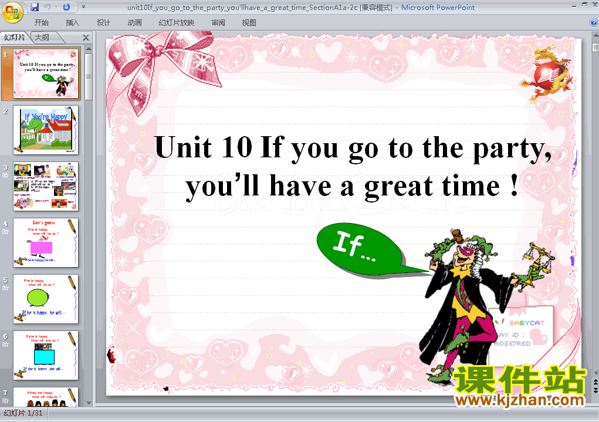Open PowerPoint help question mark
This screenshot has width=599, height=422.
[x=594, y=22]
